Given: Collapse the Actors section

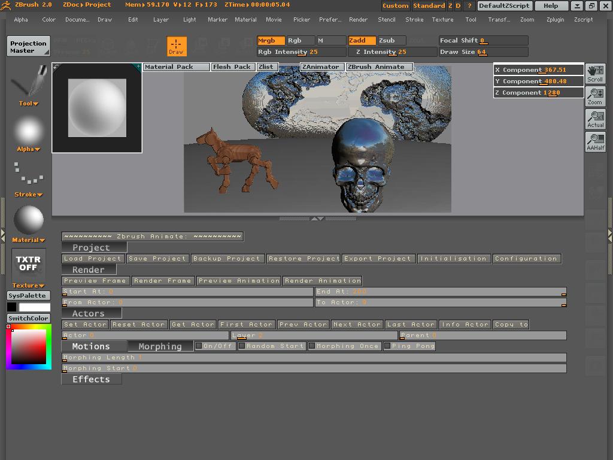Looking at the screenshot, I should [x=91, y=313].
